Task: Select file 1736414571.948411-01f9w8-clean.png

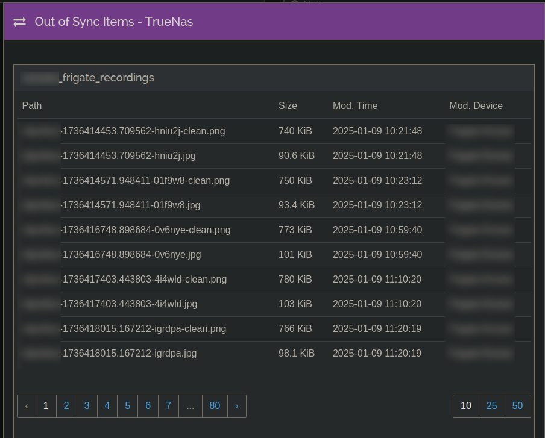Action: pyautogui.click(x=145, y=180)
